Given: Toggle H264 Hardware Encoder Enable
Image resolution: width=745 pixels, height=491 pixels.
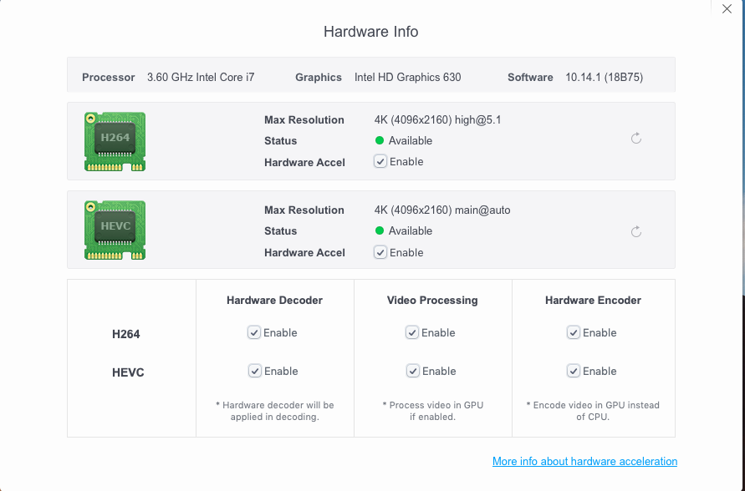Looking at the screenshot, I should [x=573, y=332].
